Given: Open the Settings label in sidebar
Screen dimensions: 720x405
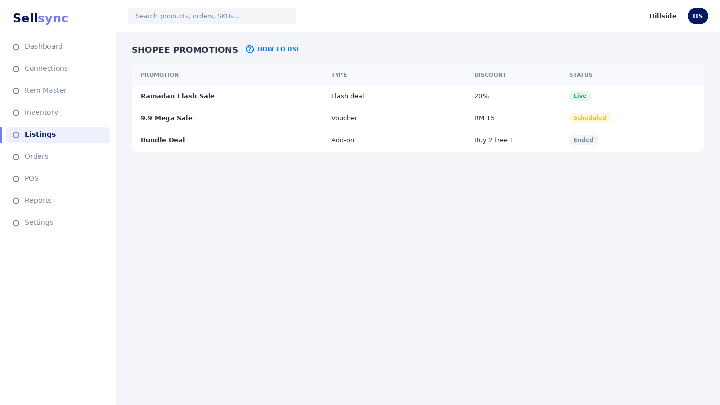Looking at the screenshot, I should [39, 222].
